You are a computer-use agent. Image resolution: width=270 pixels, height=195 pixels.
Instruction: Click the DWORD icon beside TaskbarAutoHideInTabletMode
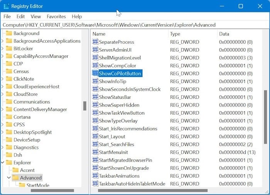[x=95, y=184]
